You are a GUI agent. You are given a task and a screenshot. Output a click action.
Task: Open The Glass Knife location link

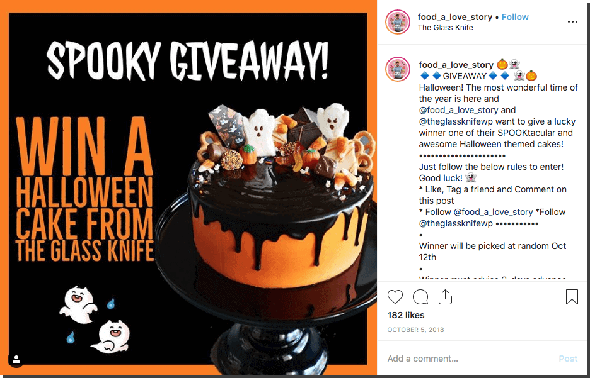point(445,28)
